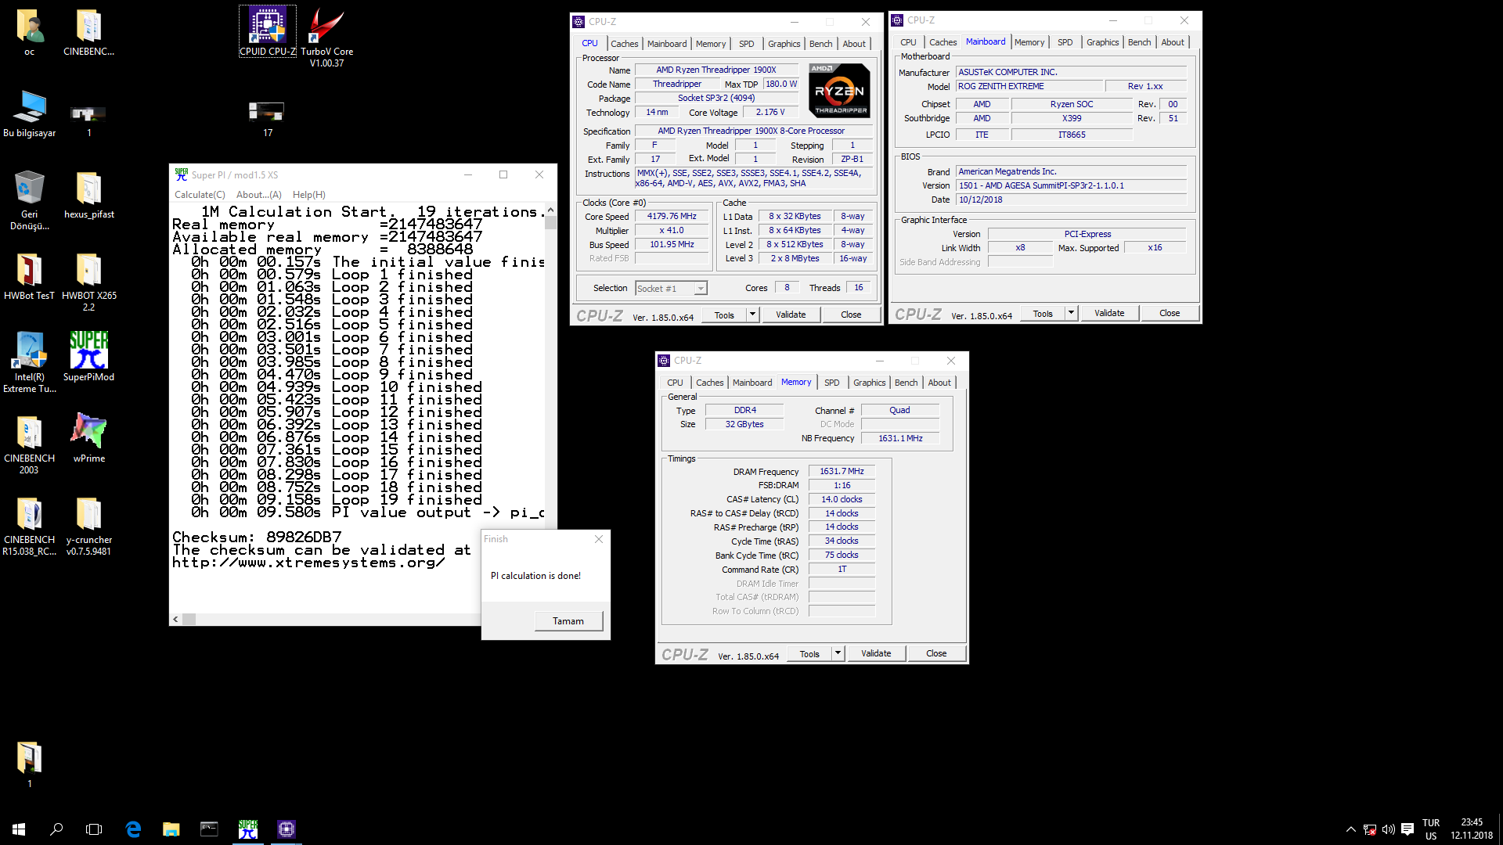Switch to Memory tab in Mainboard window

pyautogui.click(x=1029, y=42)
